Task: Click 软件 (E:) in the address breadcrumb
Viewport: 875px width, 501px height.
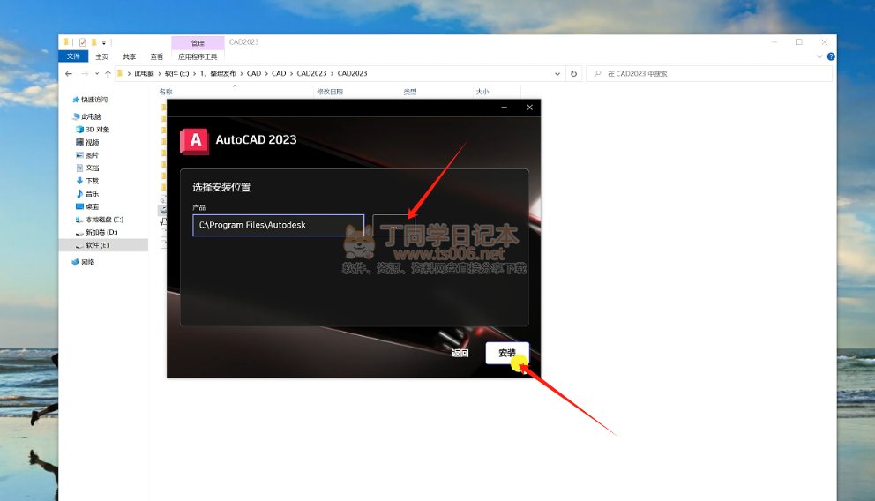Action: (176, 73)
